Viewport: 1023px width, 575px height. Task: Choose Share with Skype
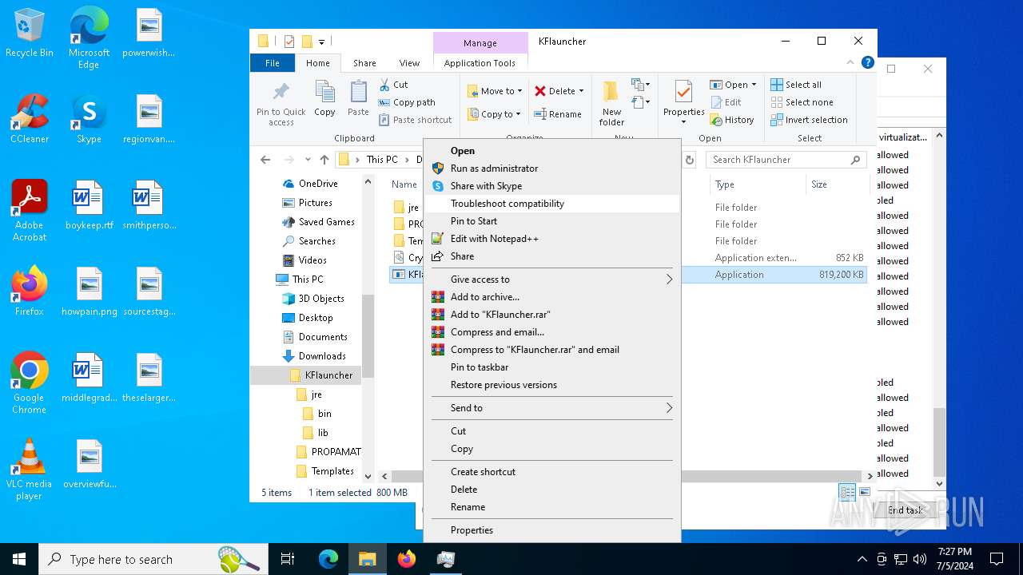click(552, 186)
